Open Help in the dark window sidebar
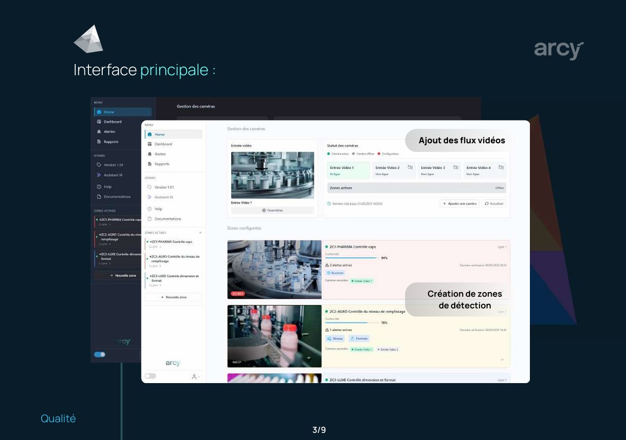The image size is (626, 440). click(107, 187)
